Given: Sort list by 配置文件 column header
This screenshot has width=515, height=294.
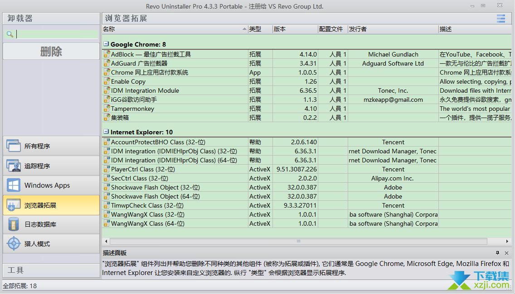Looking at the screenshot, I should (x=333, y=29).
